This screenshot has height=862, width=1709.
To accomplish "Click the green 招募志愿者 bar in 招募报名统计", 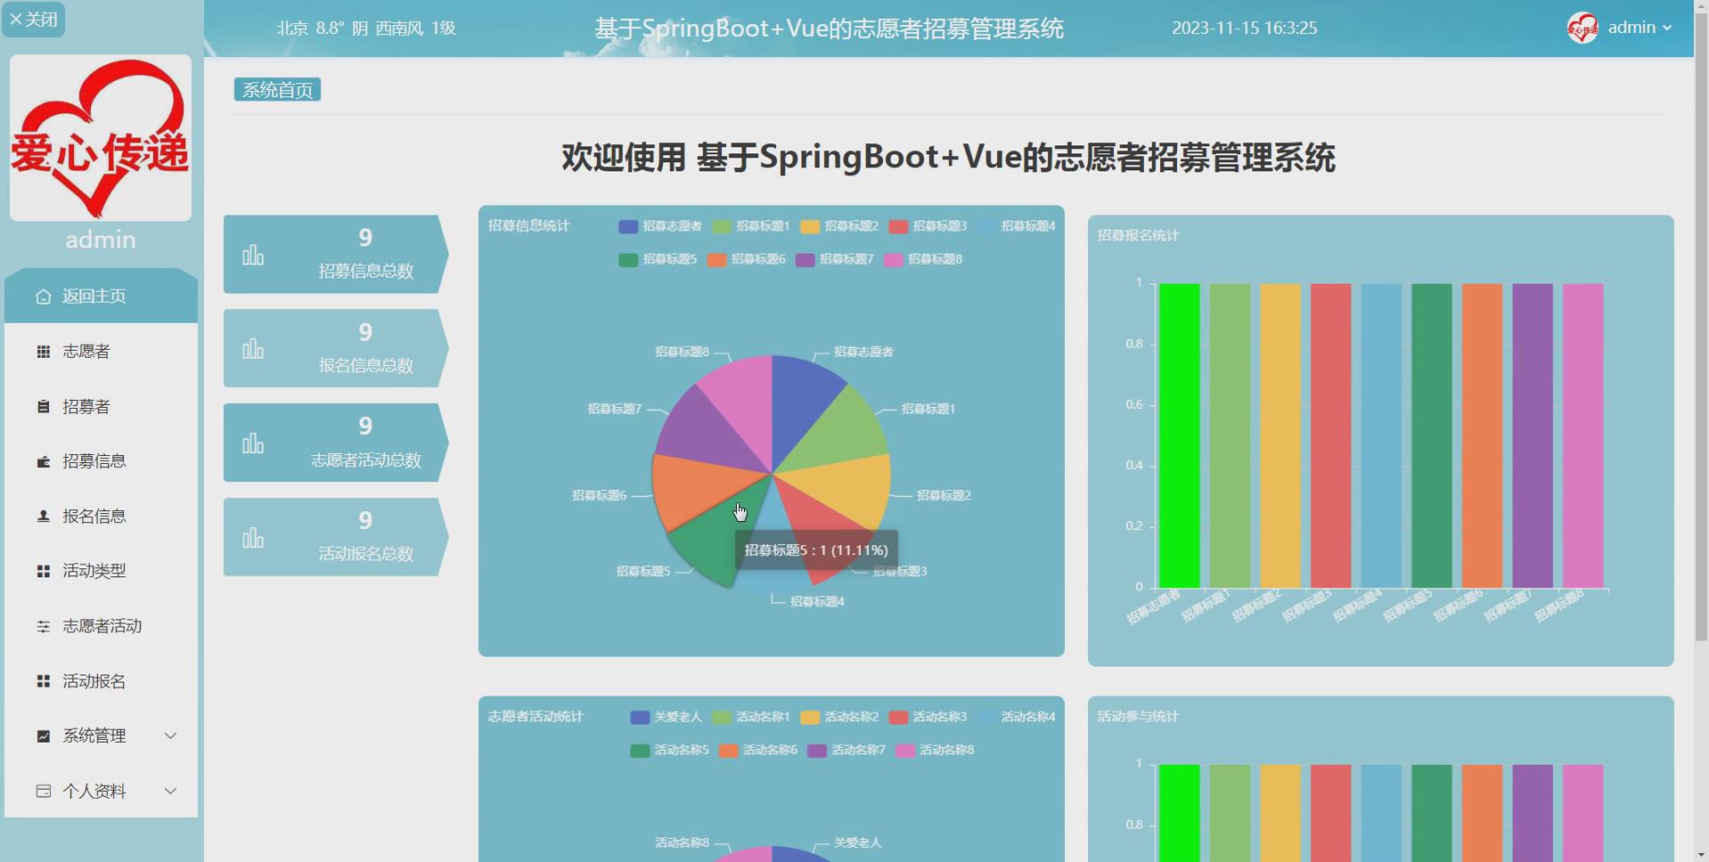I will 1176,435.
